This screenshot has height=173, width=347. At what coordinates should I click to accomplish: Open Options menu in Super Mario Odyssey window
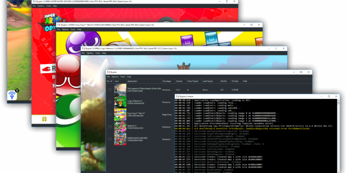tap(41, 6)
